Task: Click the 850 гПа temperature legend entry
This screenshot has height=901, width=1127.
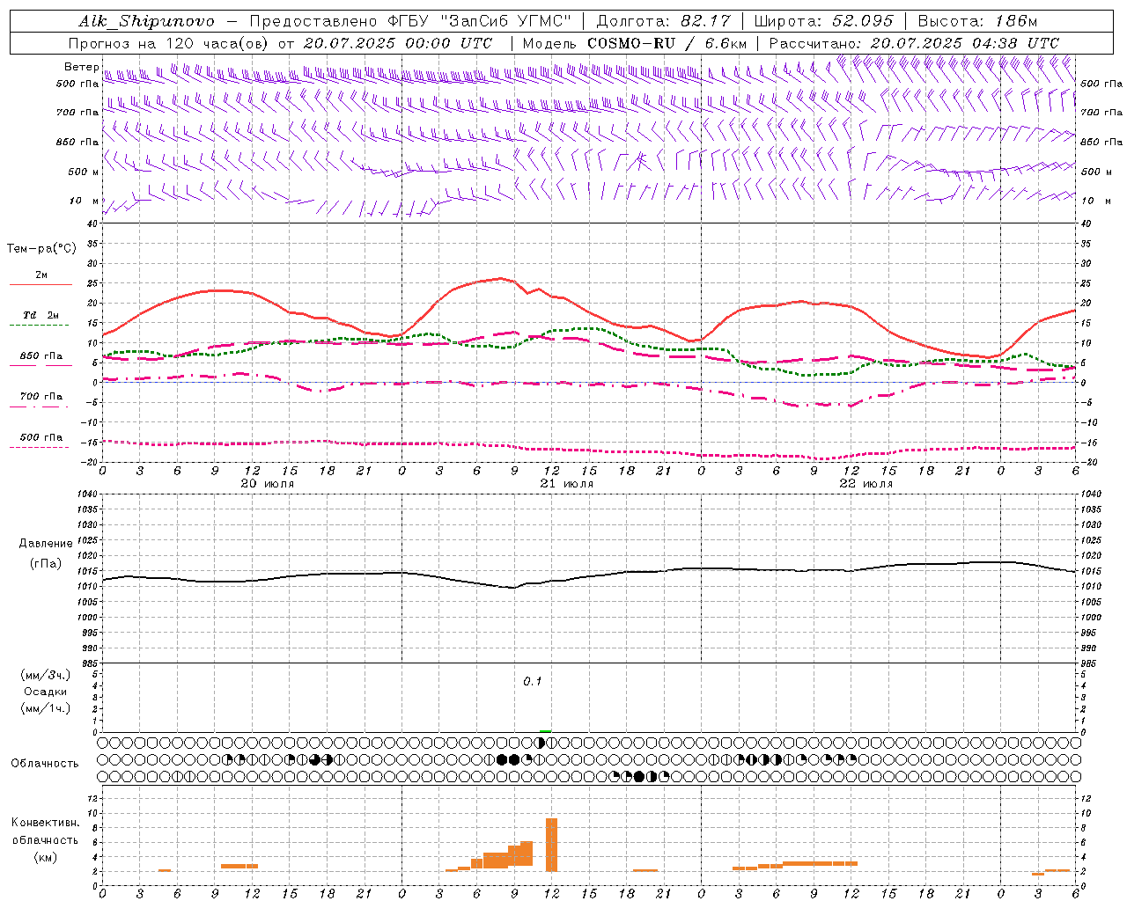Action: pyautogui.click(x=41, y=356)
